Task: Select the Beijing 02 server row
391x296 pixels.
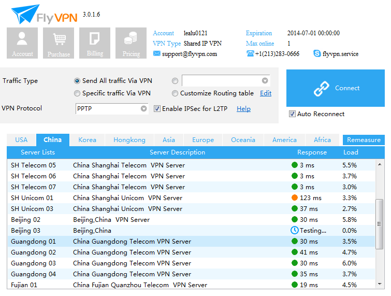Action: (191, 219)
